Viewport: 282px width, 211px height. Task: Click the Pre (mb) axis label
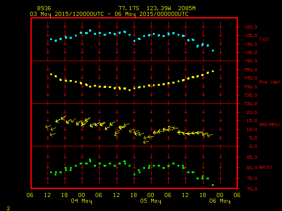click(269, 82)
